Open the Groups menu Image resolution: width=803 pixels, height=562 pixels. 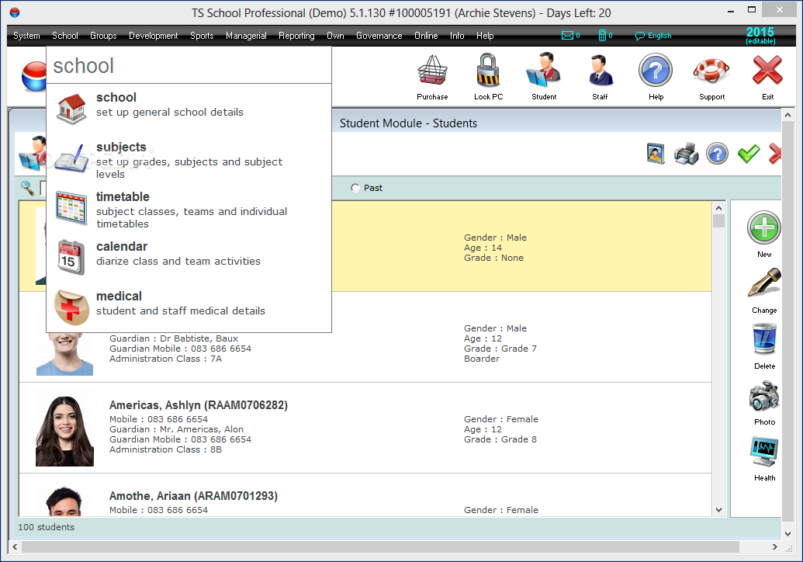pyautogui.click(x=103, y=36)
